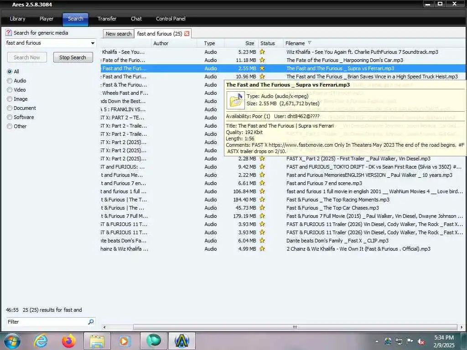The width and height of the screenshot is (467, 350).
Task: Sort by the Author column header
Action: (x=174, y=43)
